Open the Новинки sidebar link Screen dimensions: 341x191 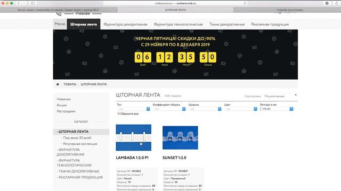[63, 99]
